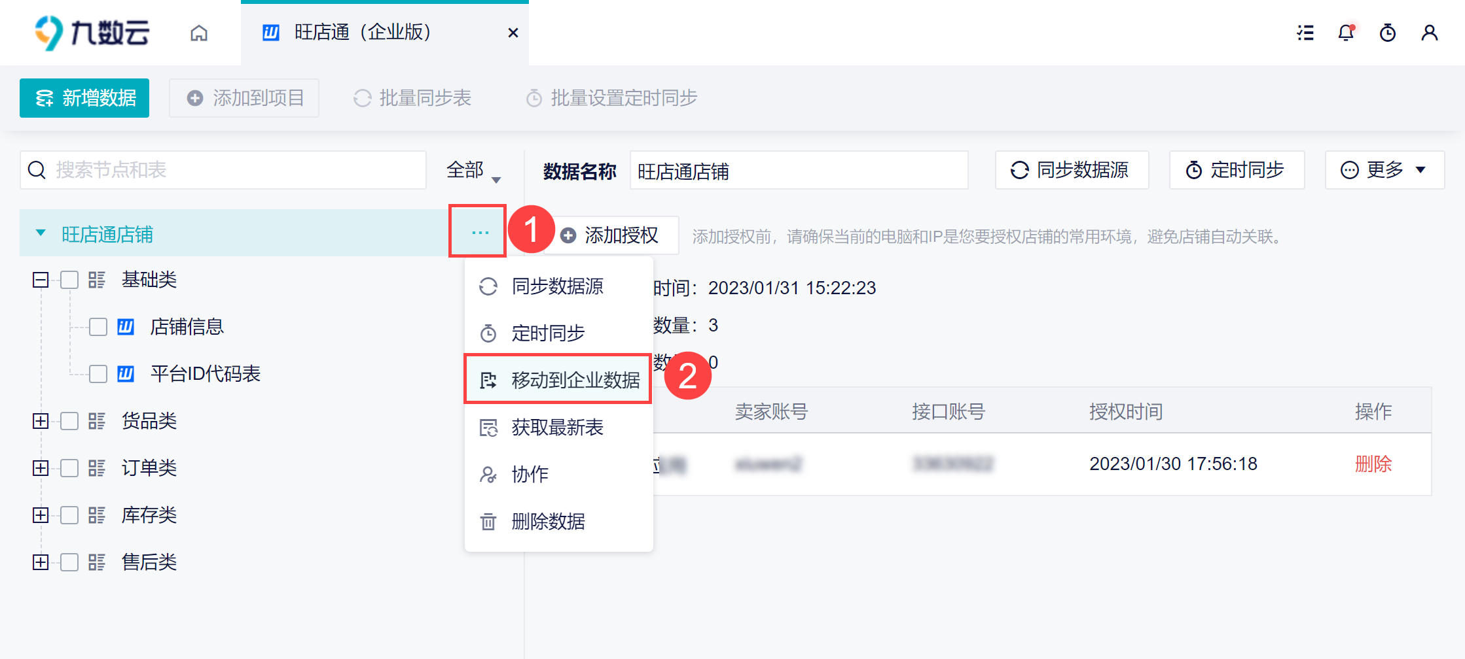Choose 删除数据 from the context menu
Screen dimensions: 1465x659
click(558, 522)
